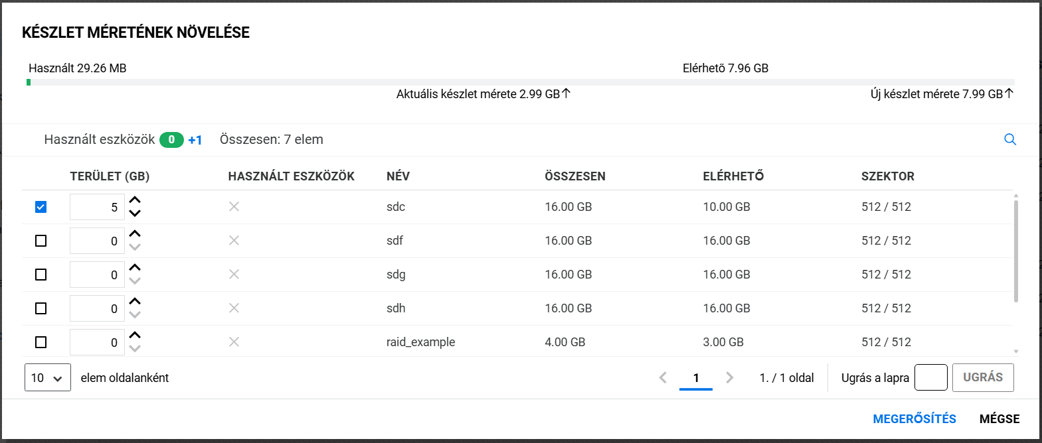
Task: Increase the sdf area with up arrow
Action: point(135,234)
